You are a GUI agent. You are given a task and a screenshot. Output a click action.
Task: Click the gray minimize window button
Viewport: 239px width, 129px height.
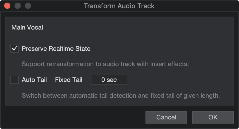click(17, 6)
